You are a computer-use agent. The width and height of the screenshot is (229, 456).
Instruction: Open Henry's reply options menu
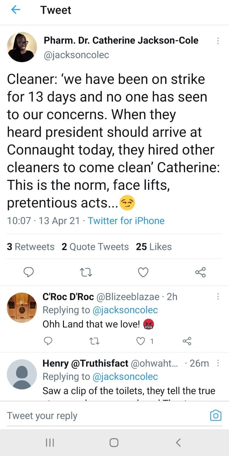click(x=218, y=363)
